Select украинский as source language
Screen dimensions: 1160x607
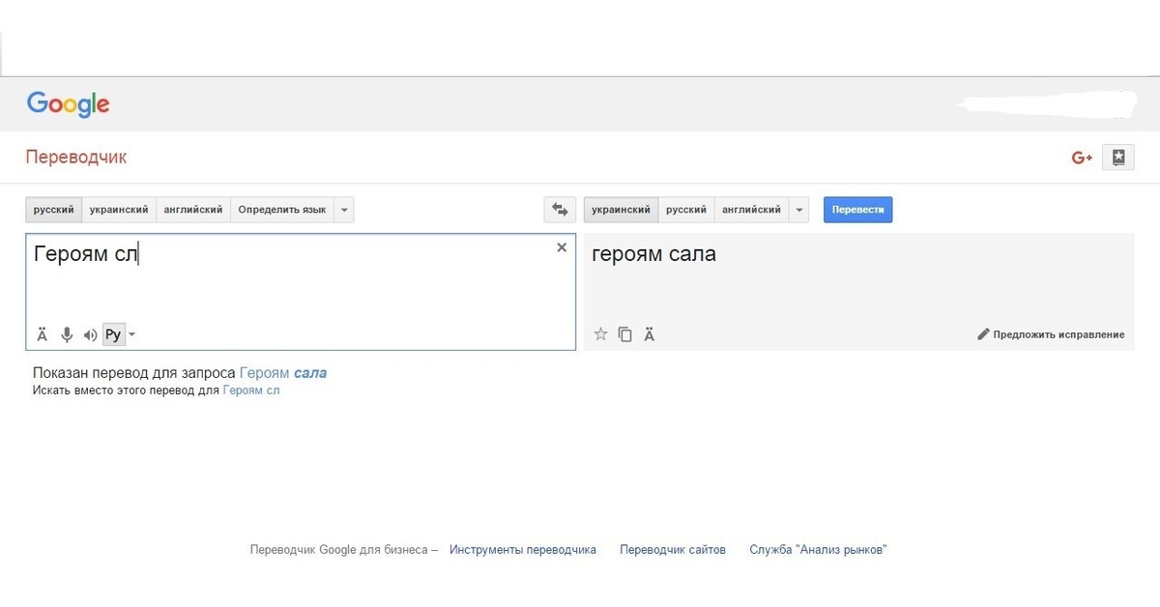119,210
